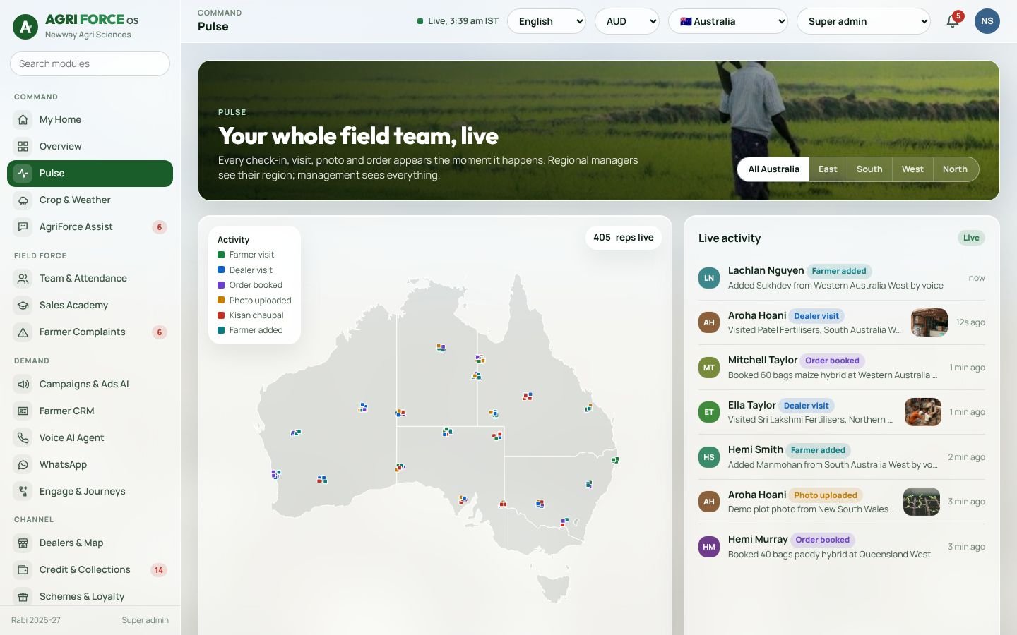Click the Crop & Weather cloud icon
Viewport: 1017px width, 635px height.
pyautogui.click(x=23, y=200)
